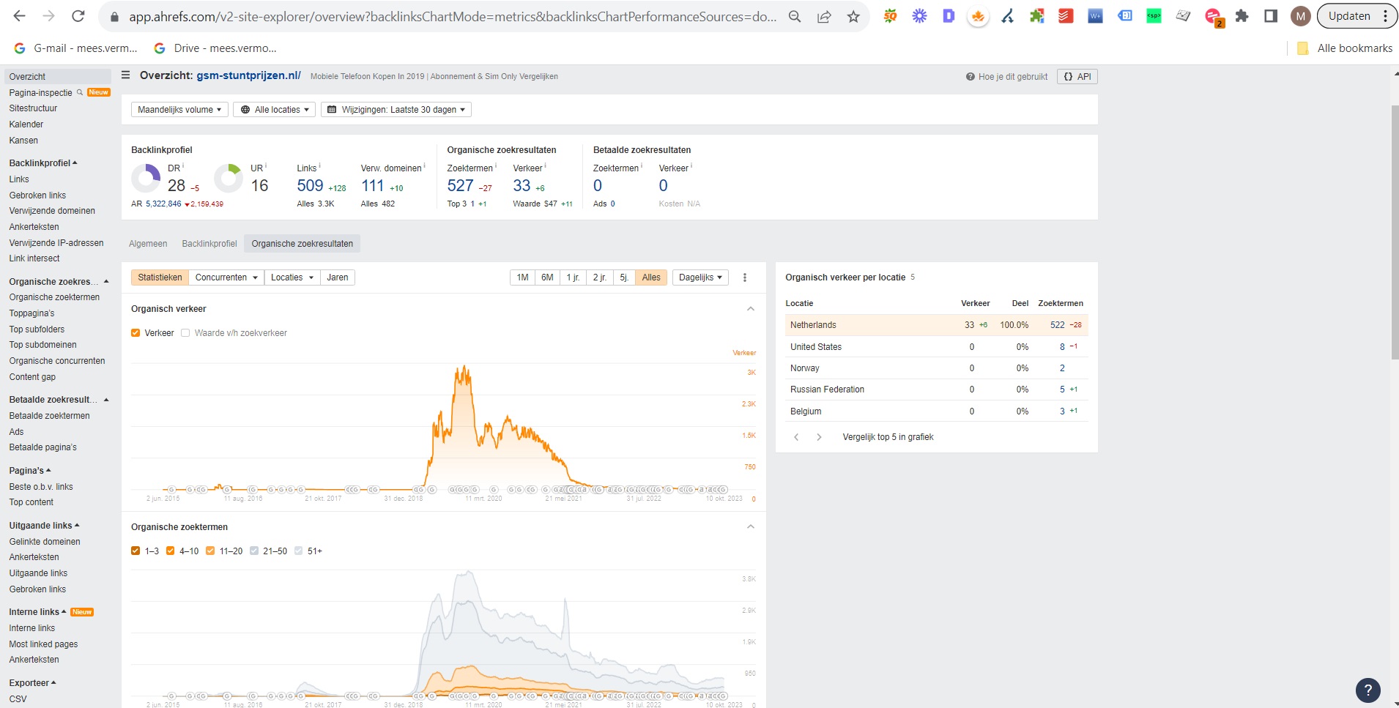Click the green extension icon in toolbar

1154,16
